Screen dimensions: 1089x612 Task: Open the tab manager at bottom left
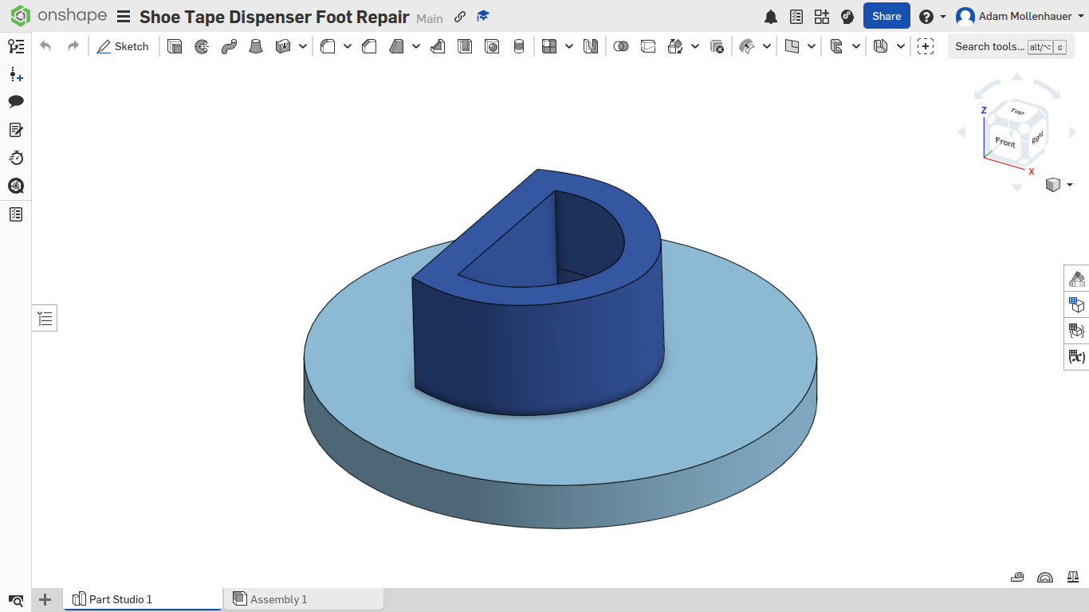pos(16,599)
